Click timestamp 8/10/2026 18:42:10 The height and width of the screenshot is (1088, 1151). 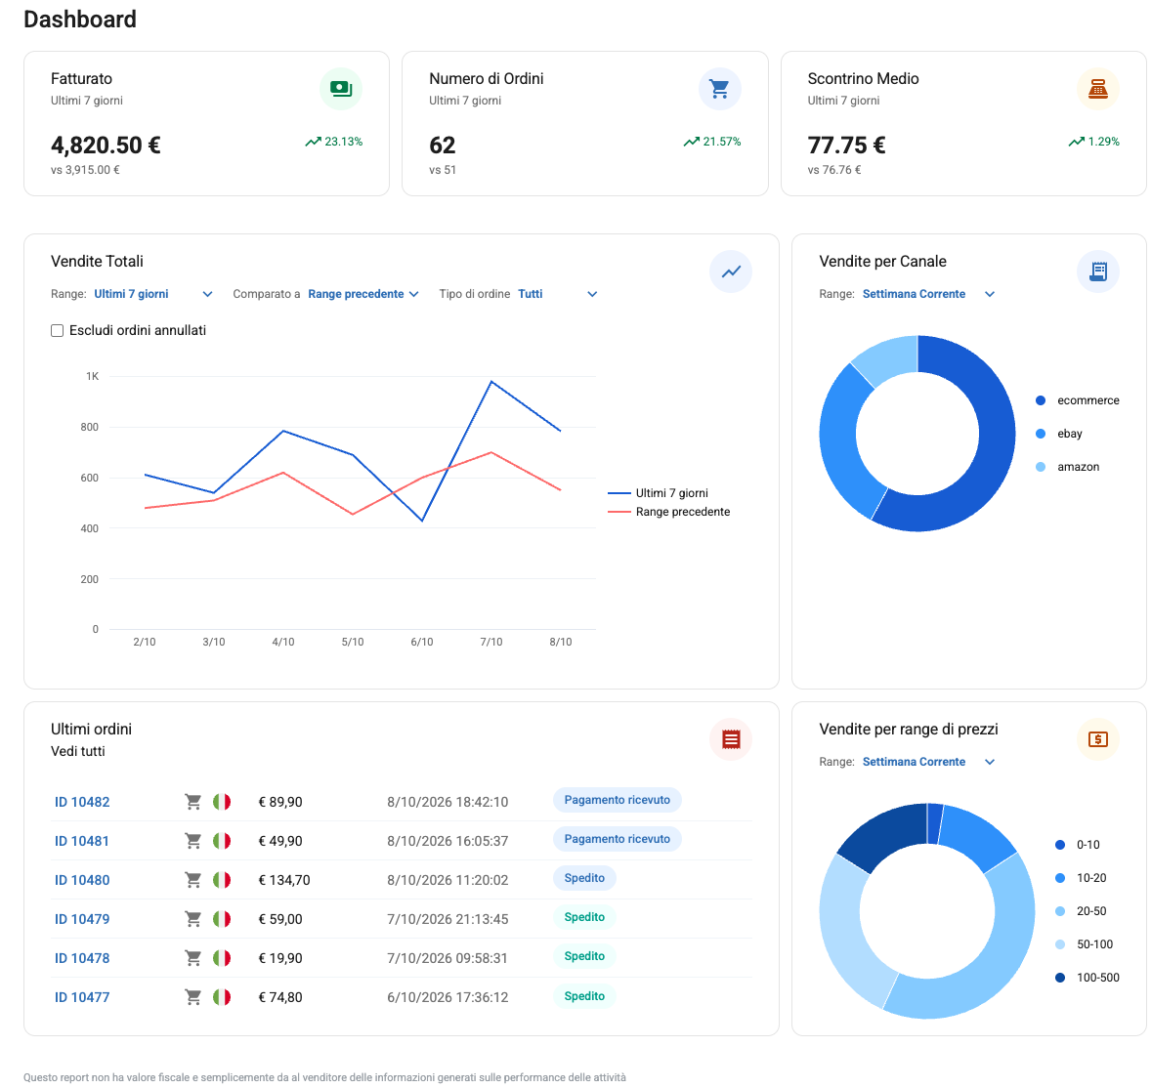coord(448,802)
